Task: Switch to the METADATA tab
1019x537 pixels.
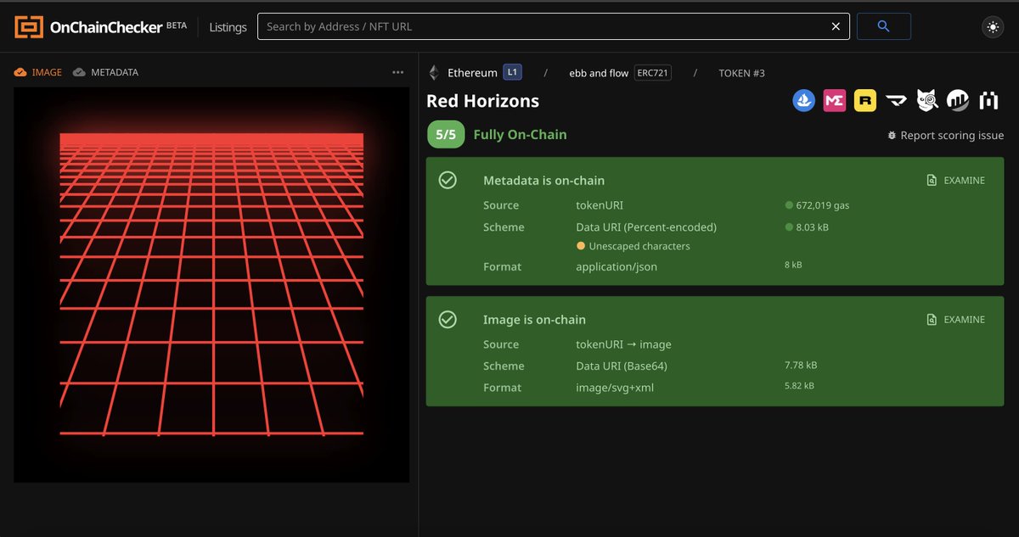Action: [x=106, y=72]
